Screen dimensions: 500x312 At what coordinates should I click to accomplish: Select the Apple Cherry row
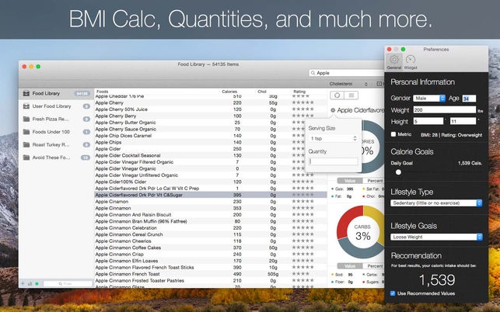point(211,102)
